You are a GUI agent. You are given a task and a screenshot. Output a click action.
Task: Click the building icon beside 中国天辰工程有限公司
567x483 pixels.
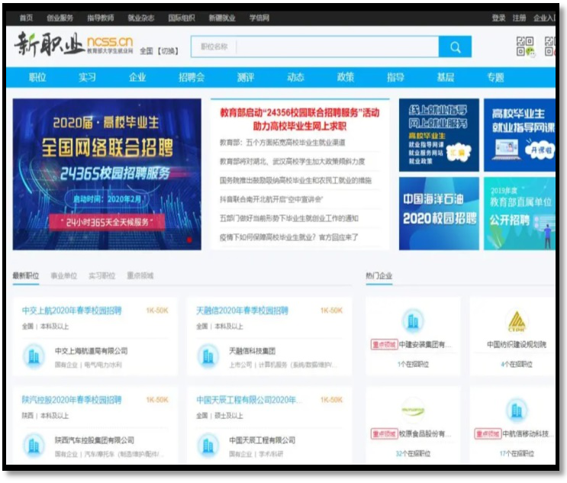208,446
